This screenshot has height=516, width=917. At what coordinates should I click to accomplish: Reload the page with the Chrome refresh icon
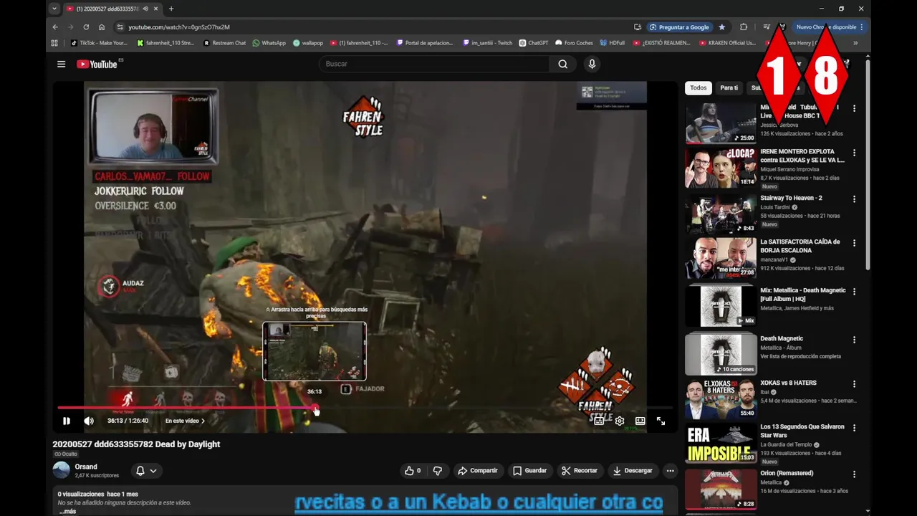tap(86, 27)
